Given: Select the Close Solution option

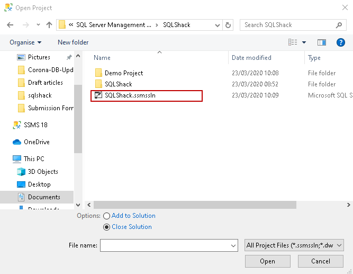Looking at the screenshot, I should [x=107, y=227].
